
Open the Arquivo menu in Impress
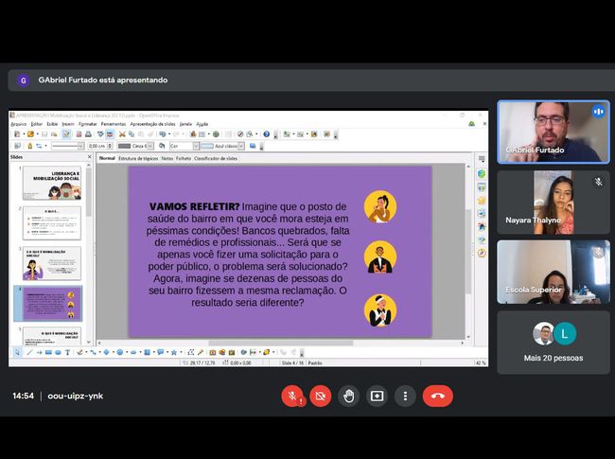click(19, 124)
